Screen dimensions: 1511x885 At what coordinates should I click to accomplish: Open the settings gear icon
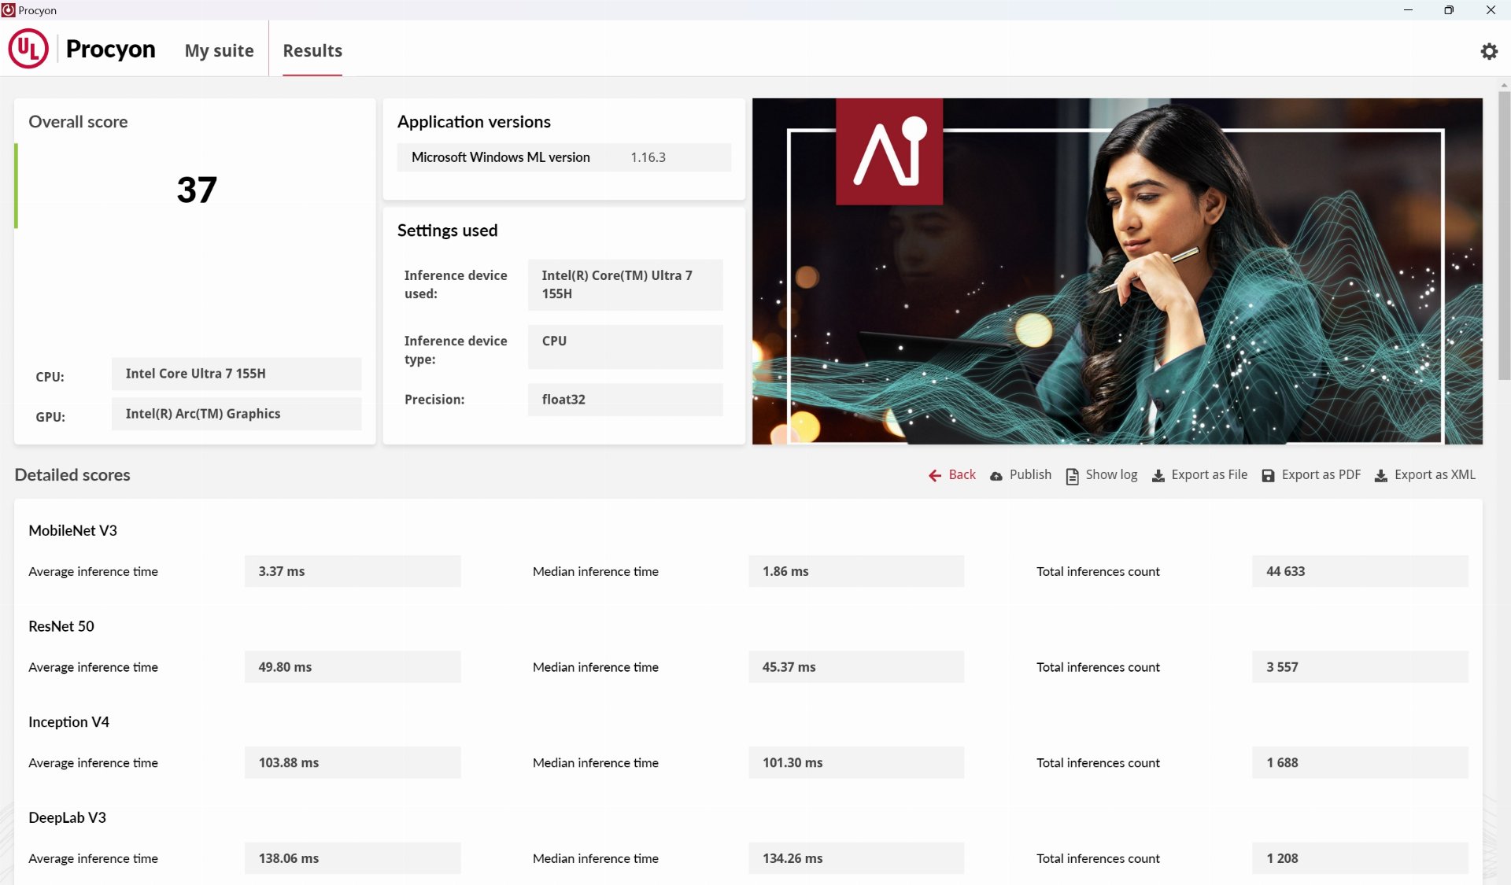click(x=1489, y=51)
